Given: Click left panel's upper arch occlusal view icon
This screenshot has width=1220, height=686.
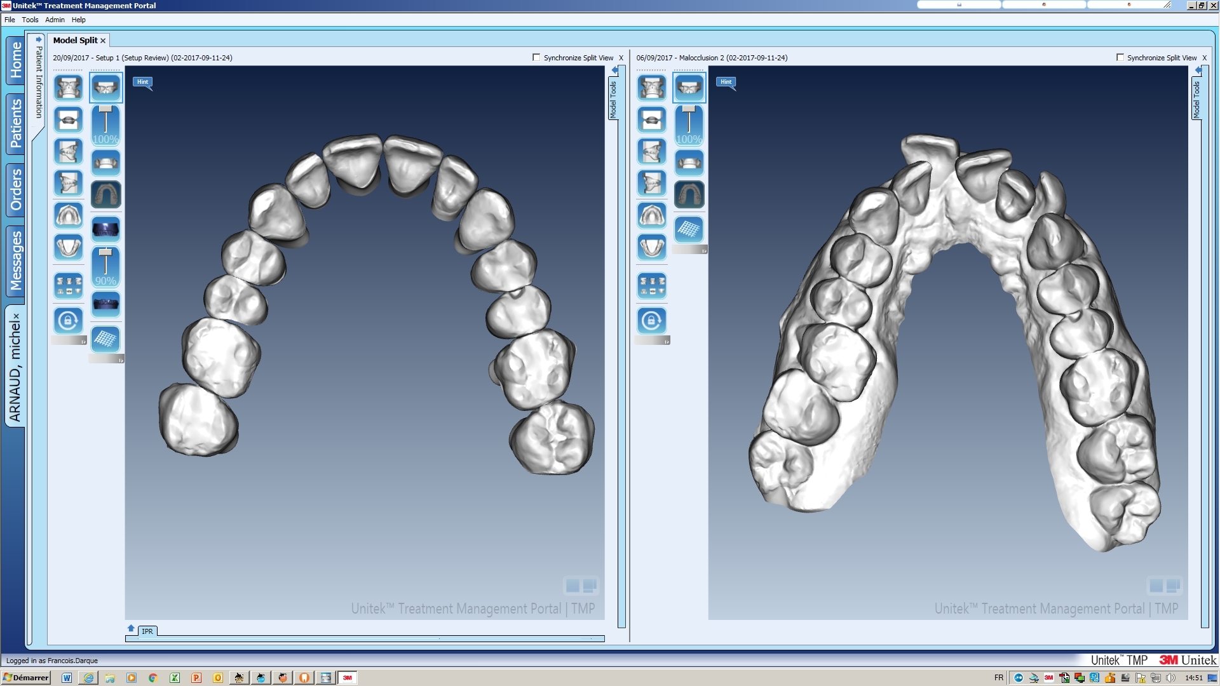Looking at the screenshot, I should point(68,215).
